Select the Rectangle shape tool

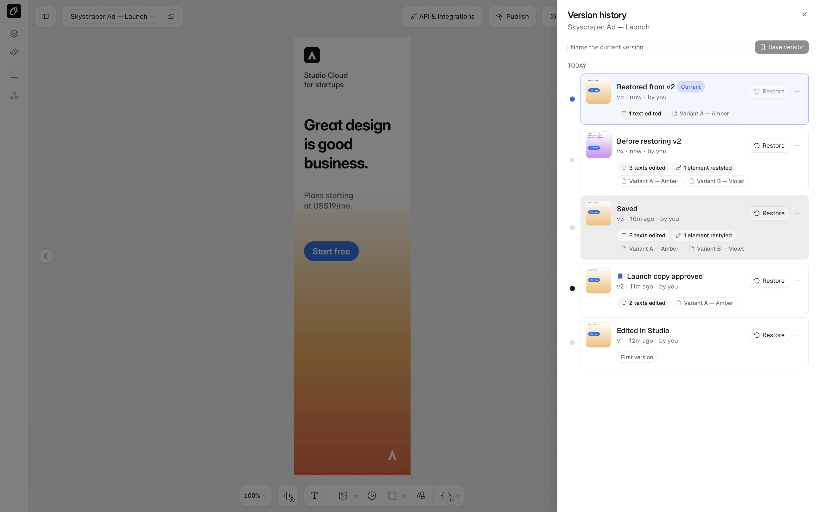[392, 496]
